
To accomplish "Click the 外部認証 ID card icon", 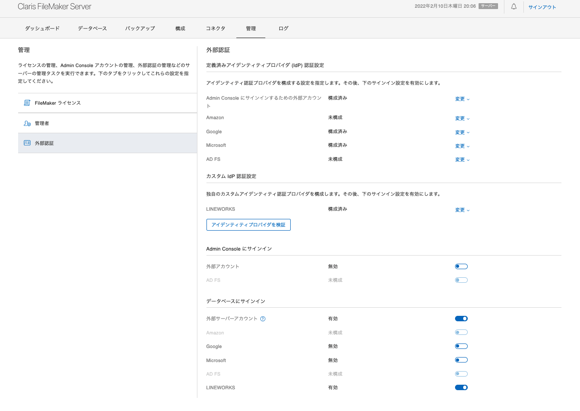I will (27, 143).
